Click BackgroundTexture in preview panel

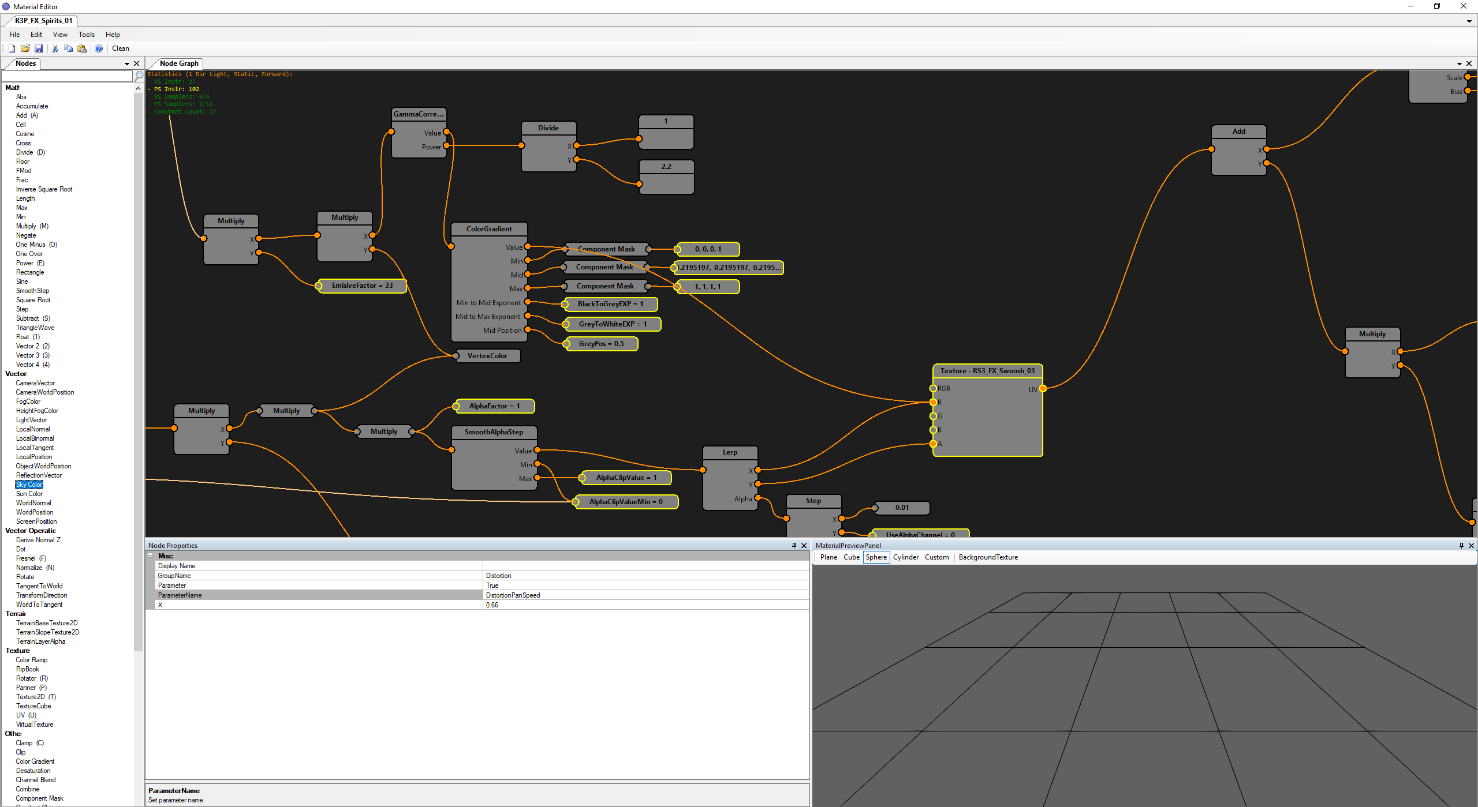[x=988, y=557]
